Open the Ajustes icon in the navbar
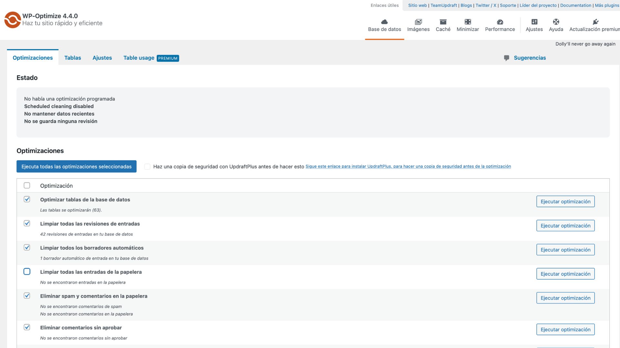 (x=534, y=22)
